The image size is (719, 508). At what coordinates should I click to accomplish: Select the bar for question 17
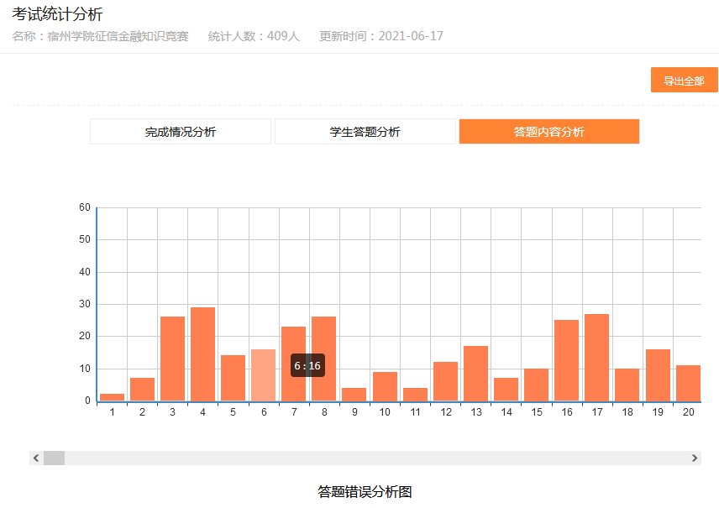point(596,358)
